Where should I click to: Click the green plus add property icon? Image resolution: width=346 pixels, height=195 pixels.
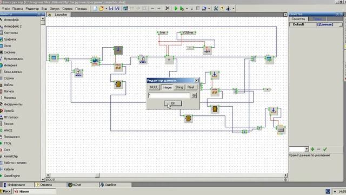[x=312, y=149]
